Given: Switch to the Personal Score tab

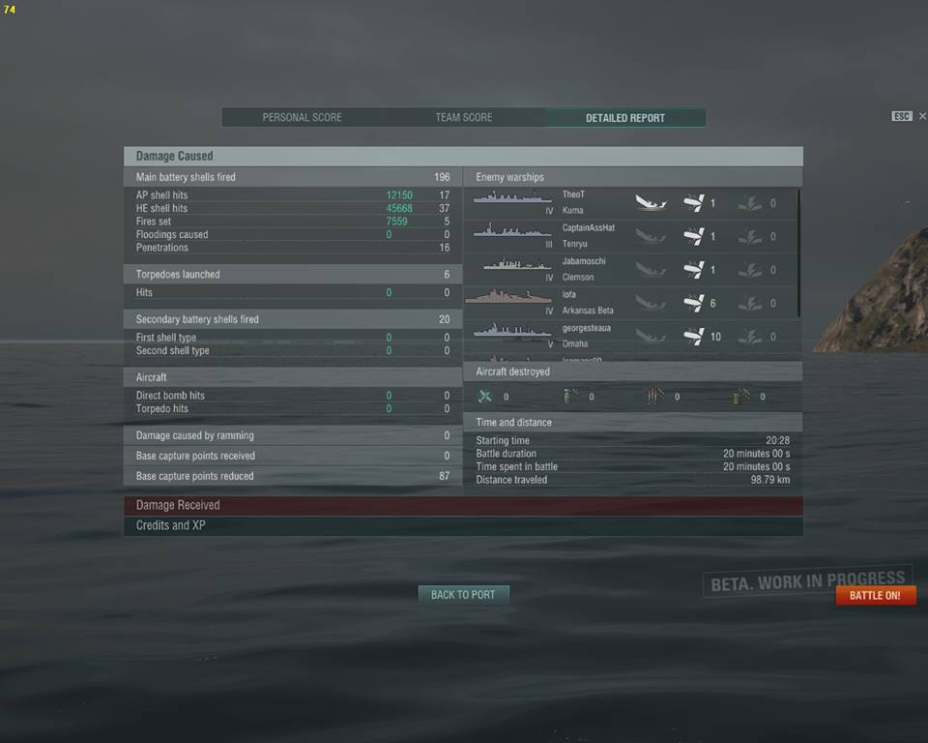Looking at the screenshot, I should click(x=303, y=117).
